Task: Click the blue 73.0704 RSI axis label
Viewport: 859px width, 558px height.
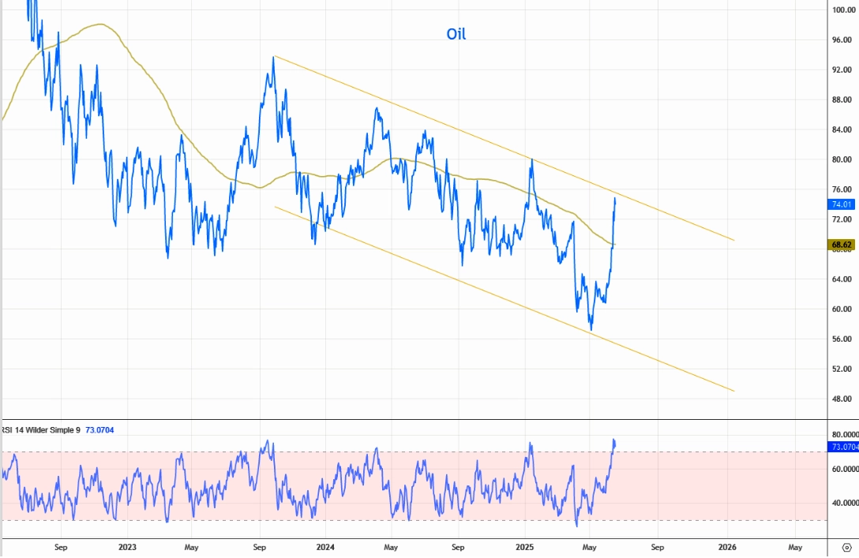Action: coord(844,447)
